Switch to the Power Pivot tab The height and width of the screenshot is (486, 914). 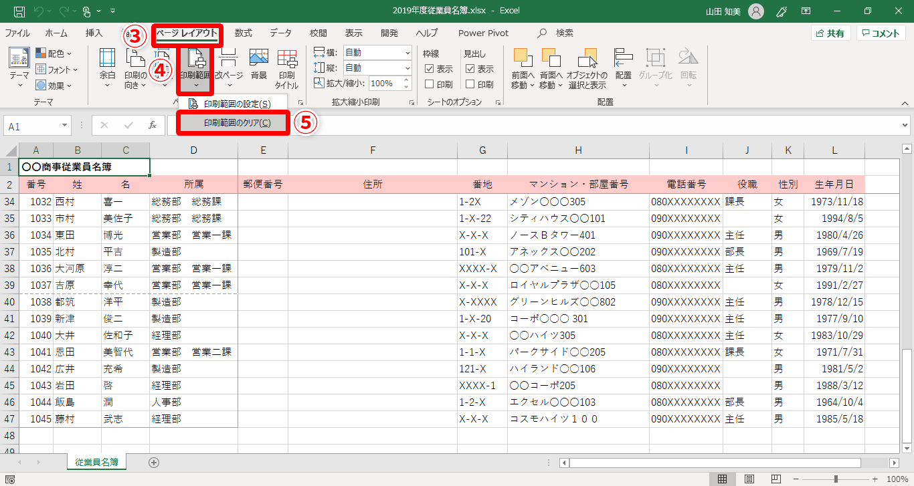point(484,33)
